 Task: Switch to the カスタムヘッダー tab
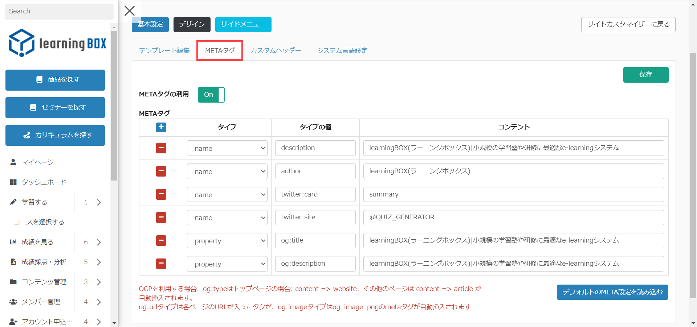coord(276,51)
